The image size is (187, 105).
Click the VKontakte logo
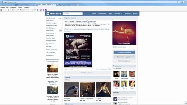(54, 14)
